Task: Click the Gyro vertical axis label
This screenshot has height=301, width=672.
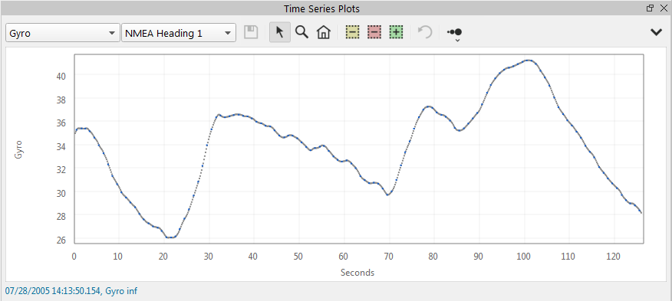Action: (18, 149)
